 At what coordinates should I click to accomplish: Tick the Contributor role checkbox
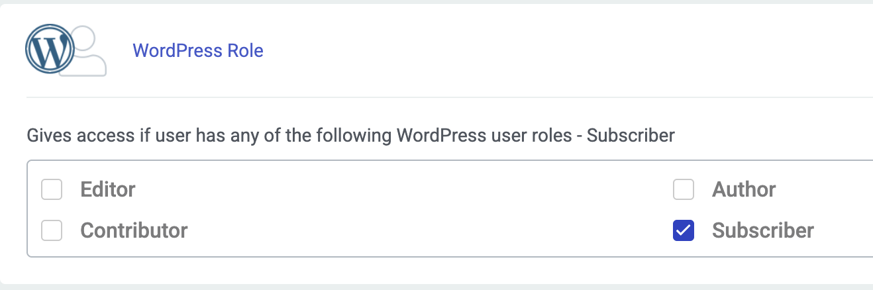pos(52,230)
